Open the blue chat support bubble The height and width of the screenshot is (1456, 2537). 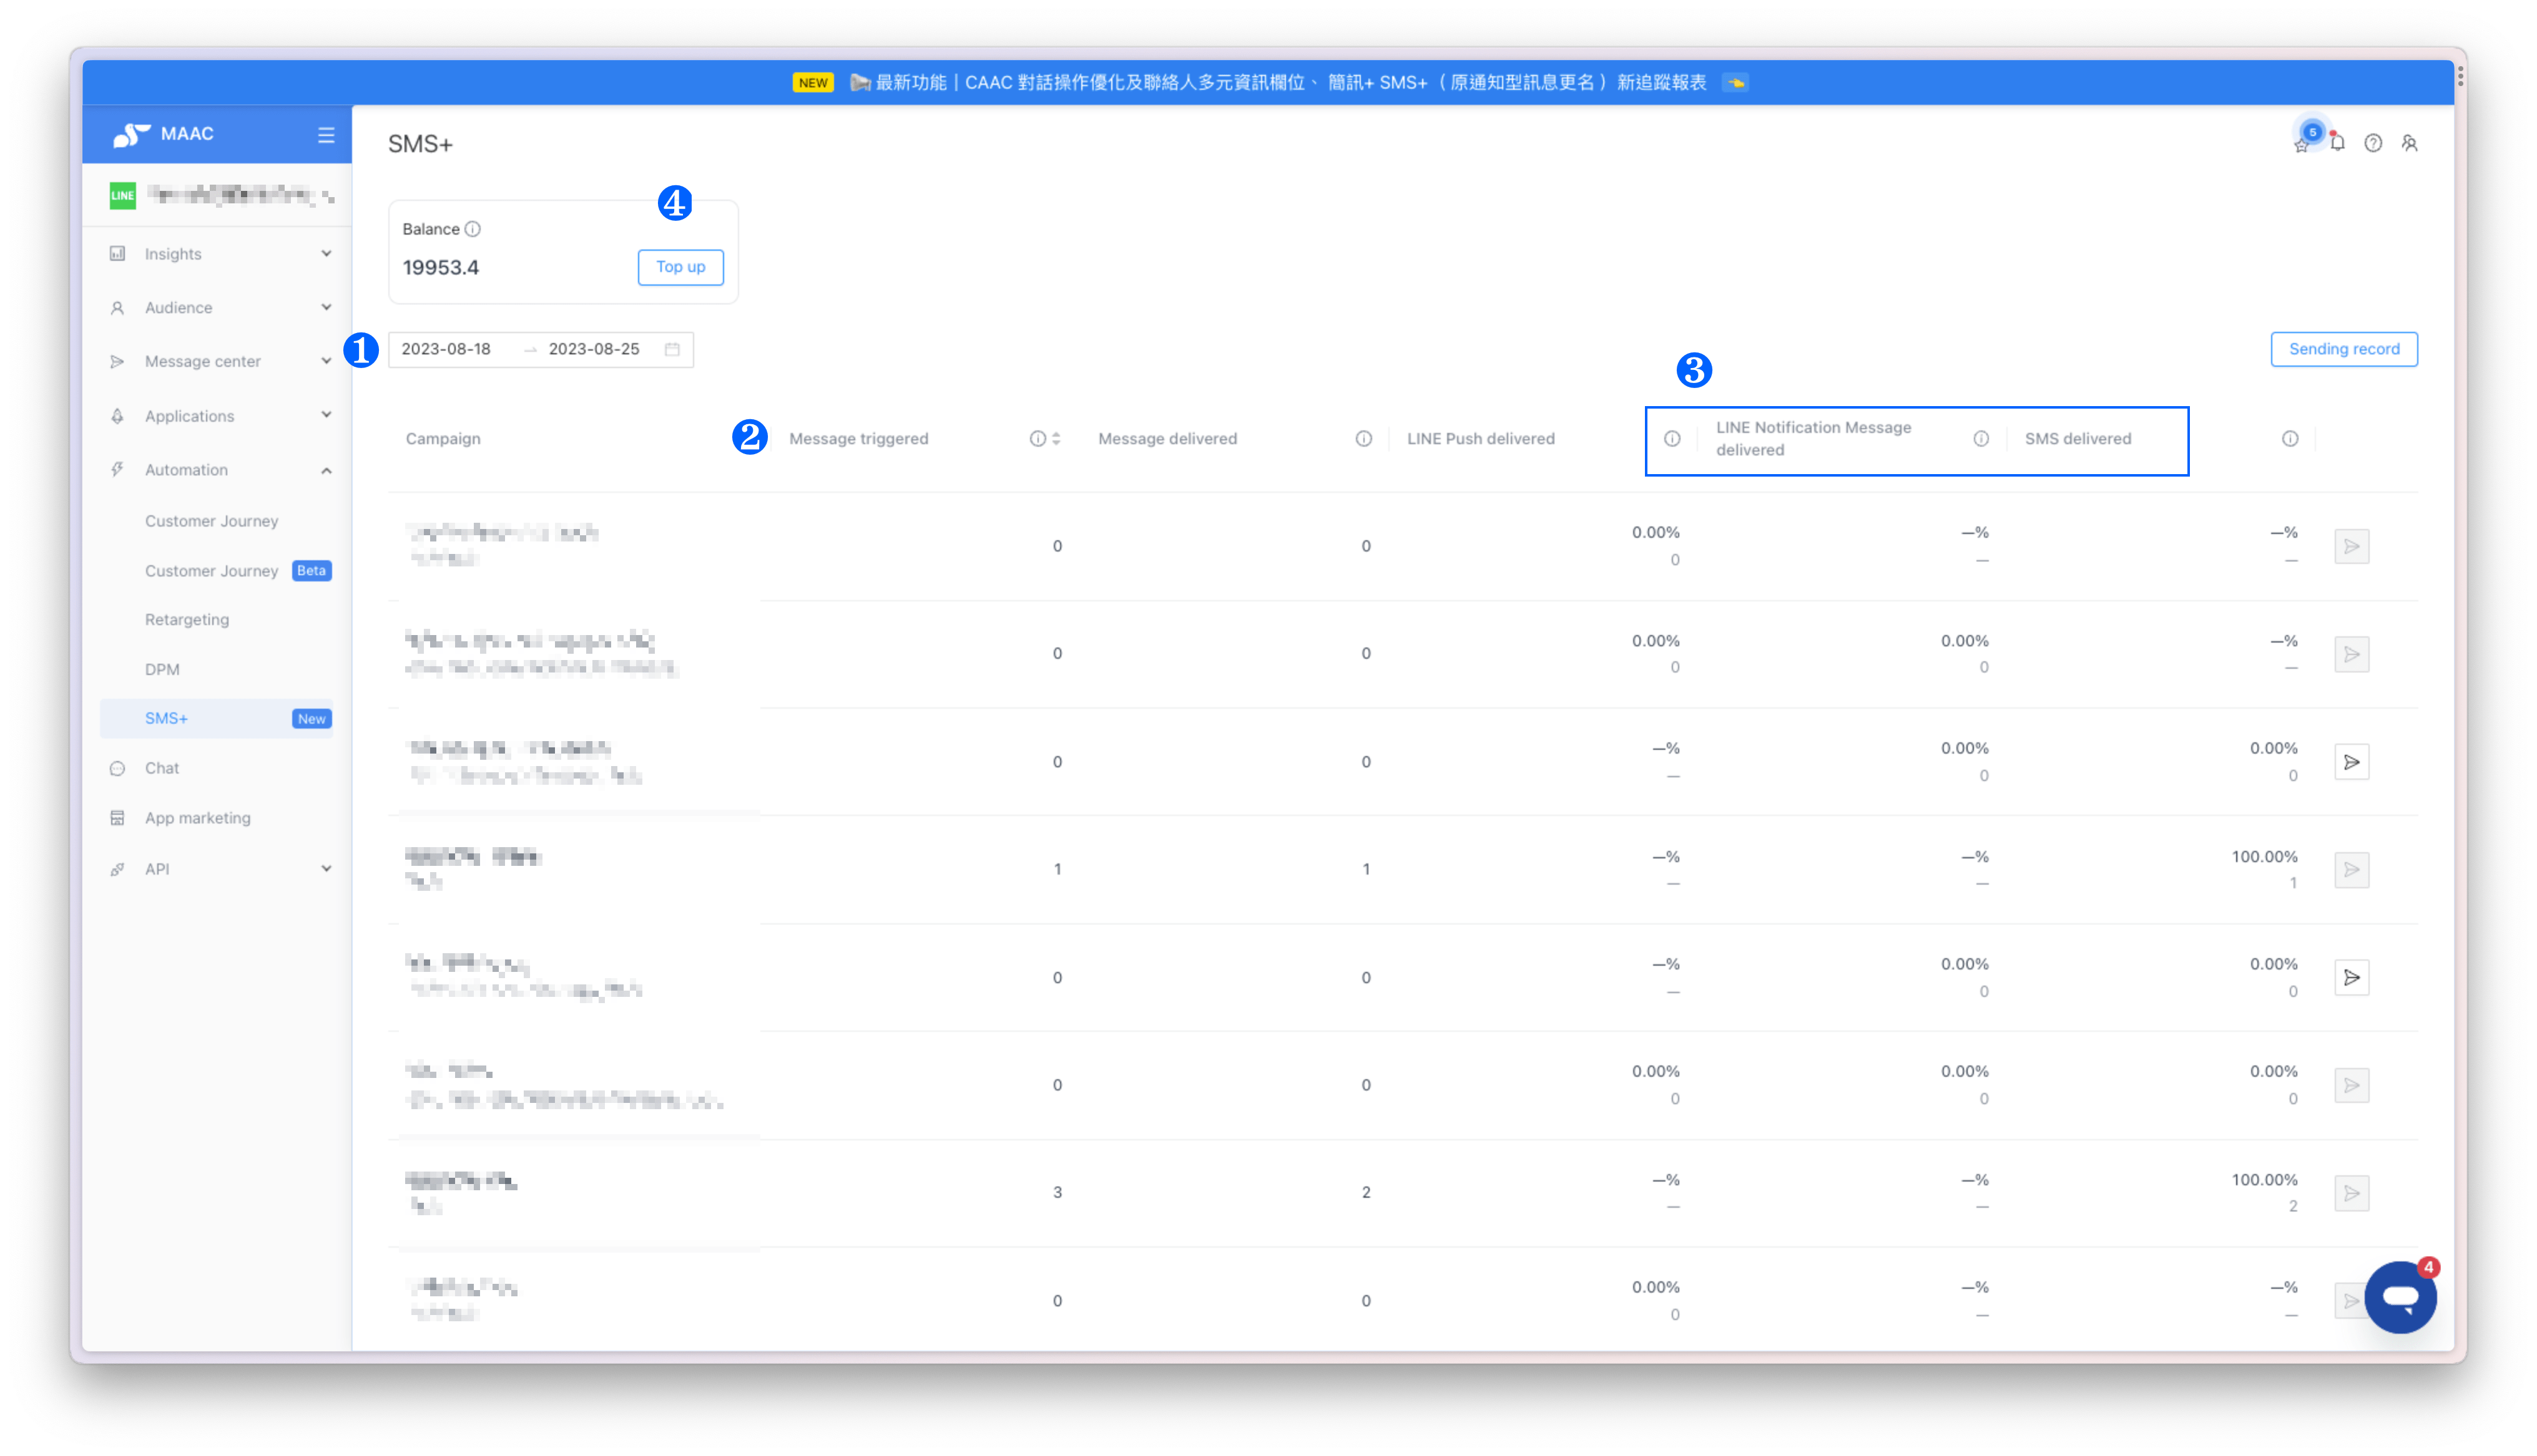(2400, 1297)
